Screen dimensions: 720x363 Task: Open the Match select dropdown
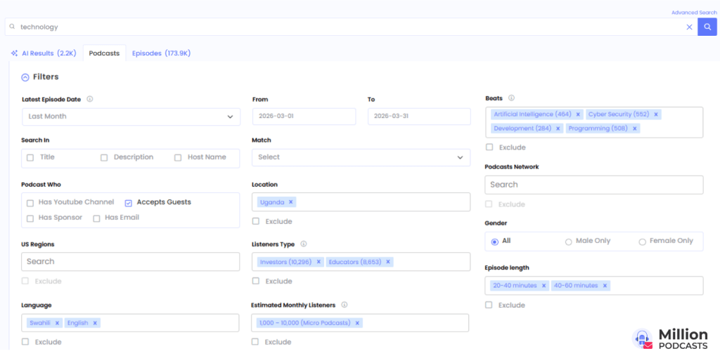pos(360,157)
